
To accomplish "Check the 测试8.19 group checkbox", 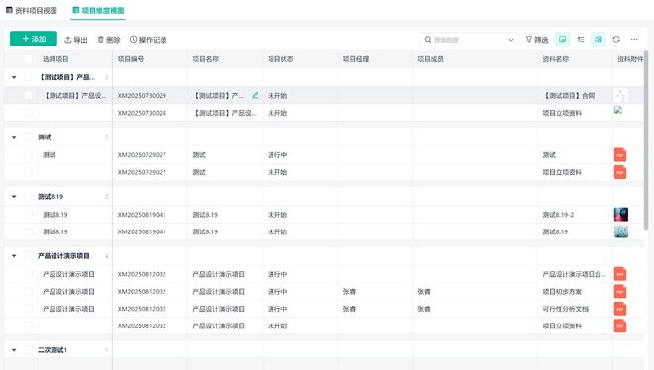I will (28, 197).
